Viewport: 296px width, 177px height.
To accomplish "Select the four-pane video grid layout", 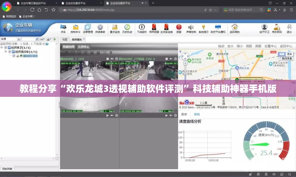I will click(x=73, y=53).
